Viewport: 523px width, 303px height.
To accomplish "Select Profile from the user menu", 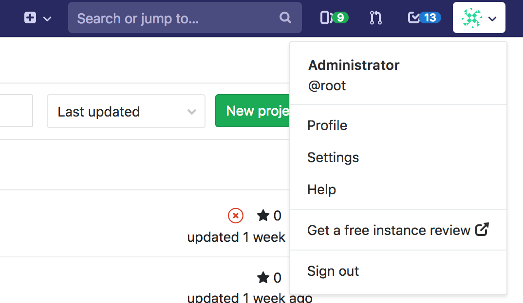I will pyautogui.click(x=327, y=125).
